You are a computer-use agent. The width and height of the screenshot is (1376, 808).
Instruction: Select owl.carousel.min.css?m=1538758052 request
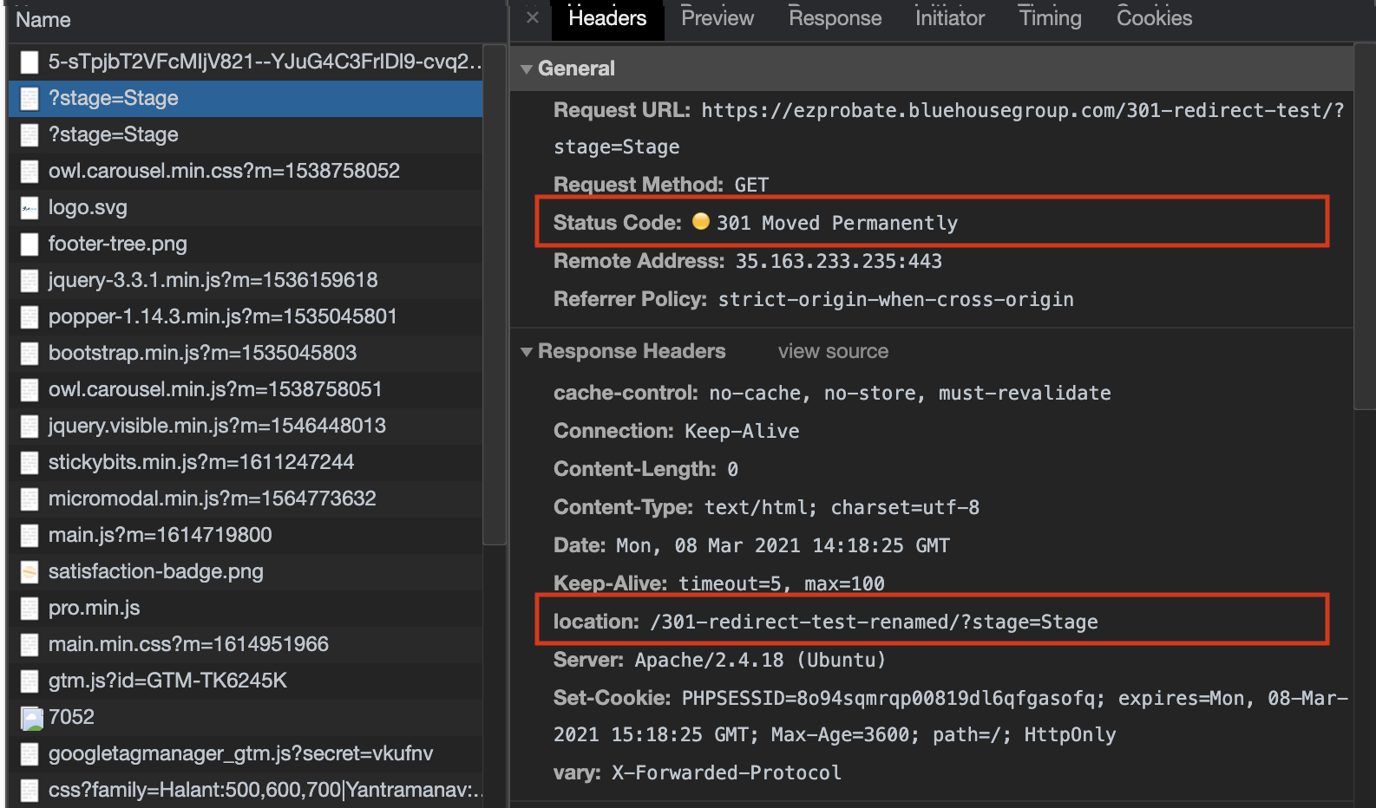[x=246, y=171]
